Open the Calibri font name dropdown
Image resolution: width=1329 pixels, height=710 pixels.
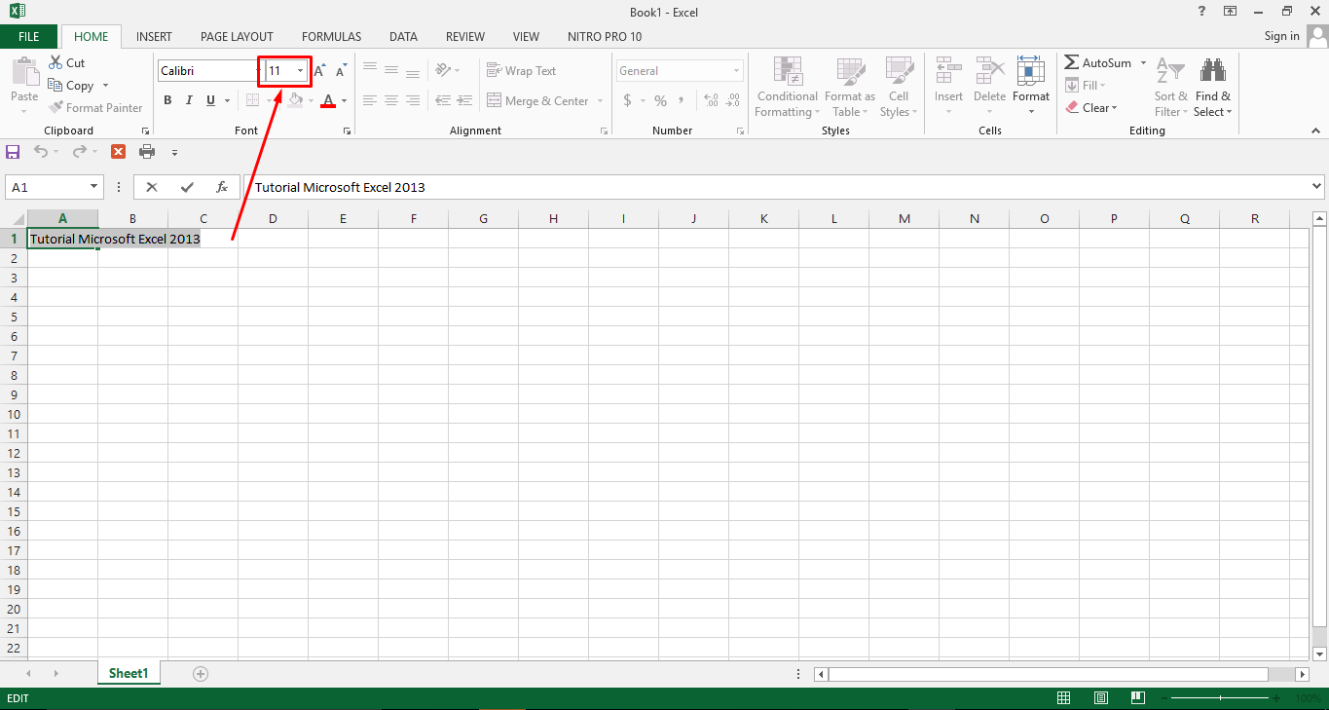pyautogui.click(x=258, y=71)
